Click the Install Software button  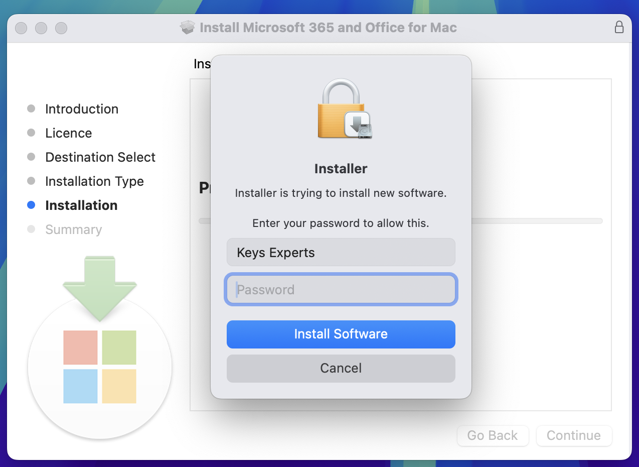(x=341, y=334)
